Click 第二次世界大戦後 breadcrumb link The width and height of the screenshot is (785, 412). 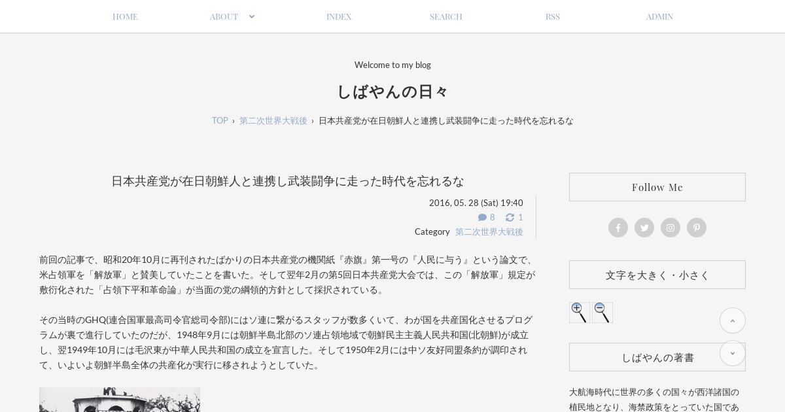pos(273,120)
